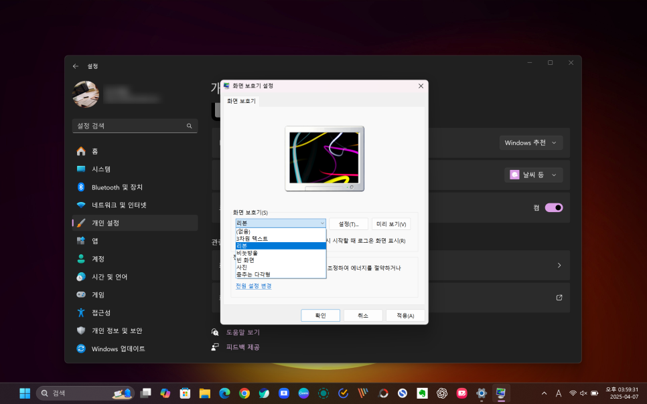Open File Explorer from taskbar
The width and height of the screenshot is (647, 404).
tap(205, 393)
